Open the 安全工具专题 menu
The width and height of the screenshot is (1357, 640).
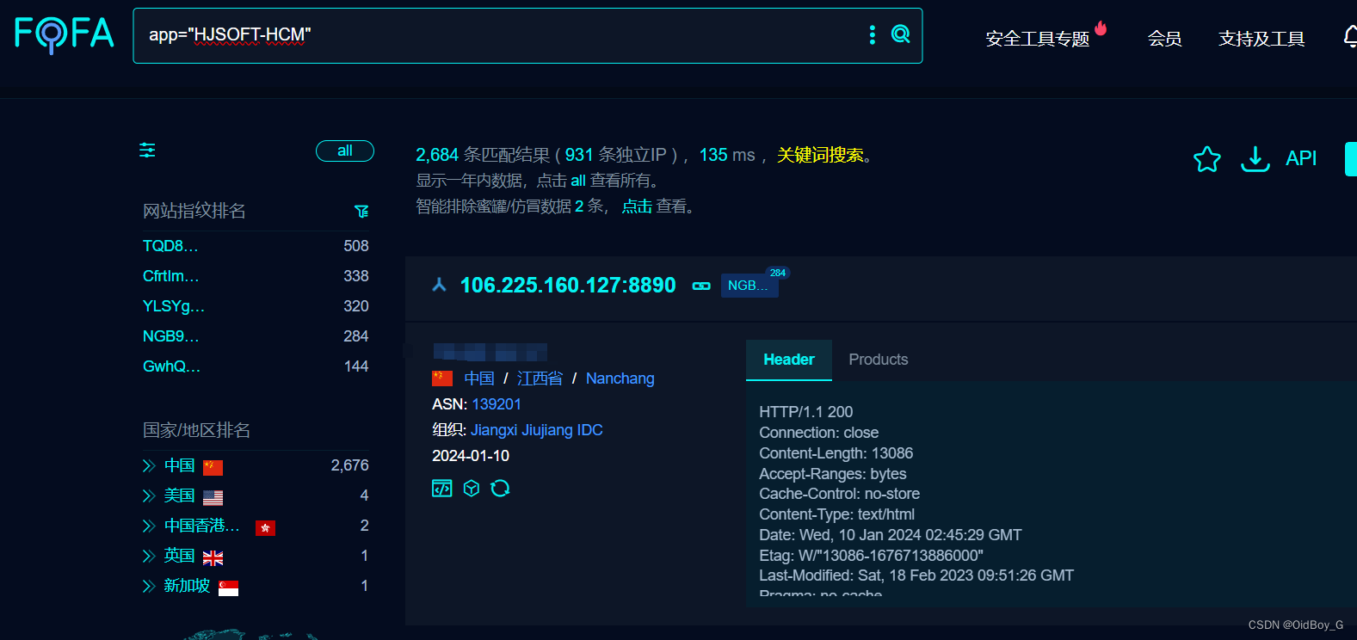[x=1038, y=39]
